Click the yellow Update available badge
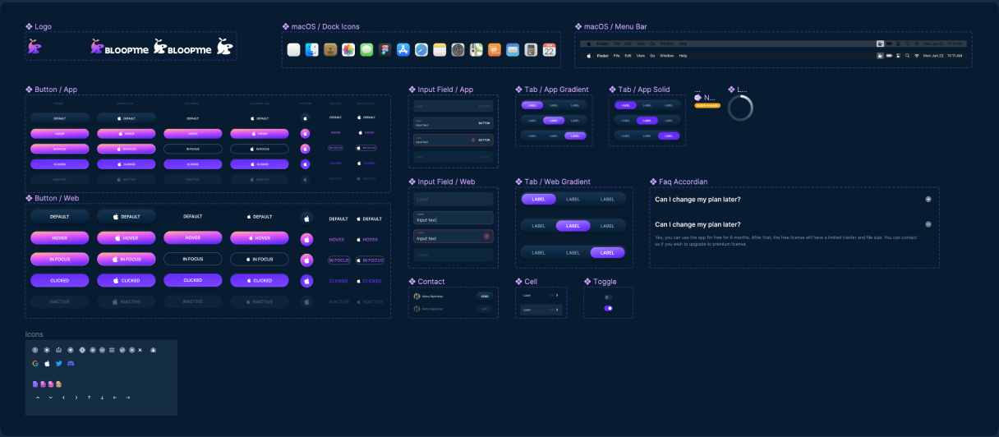This screenshot has width=999, height=437. [x=707, y=106]
